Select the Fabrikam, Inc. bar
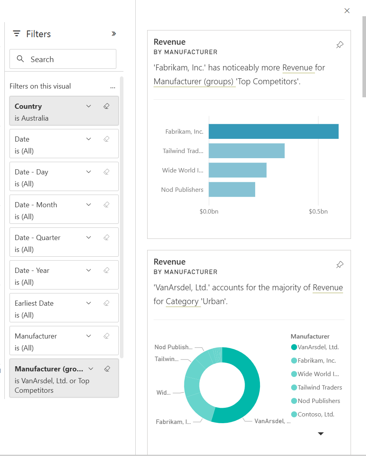The image size is (366, 456). (273, 131)
